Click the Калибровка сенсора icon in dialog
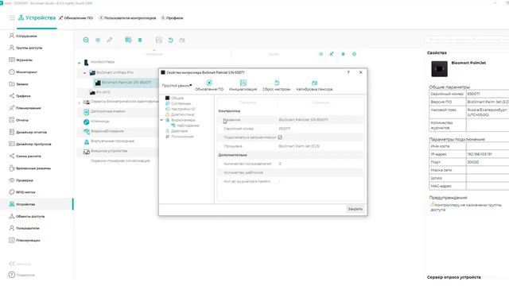509x286 pixels. tap(314, 83)
